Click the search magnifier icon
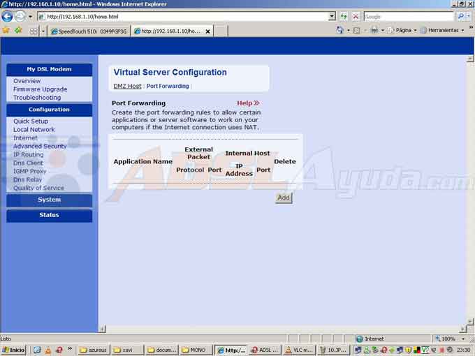The height and width of the screenshot is (356, 475). click(x=461, y=16)
